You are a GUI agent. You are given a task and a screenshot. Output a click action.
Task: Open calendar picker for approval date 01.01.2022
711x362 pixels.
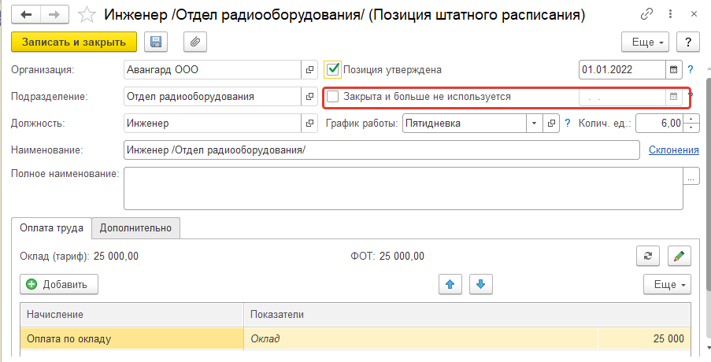(x=674, y=69)
